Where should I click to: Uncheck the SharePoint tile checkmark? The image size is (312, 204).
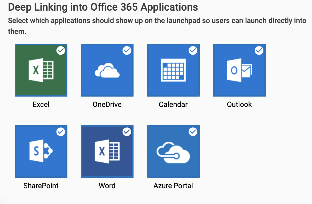pos(61,132)
